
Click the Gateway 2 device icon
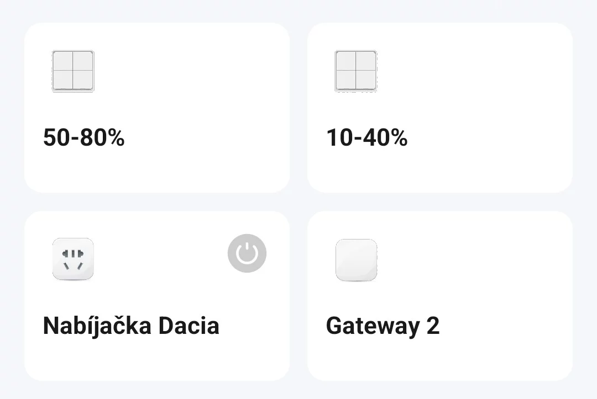(x=356, y=259)
